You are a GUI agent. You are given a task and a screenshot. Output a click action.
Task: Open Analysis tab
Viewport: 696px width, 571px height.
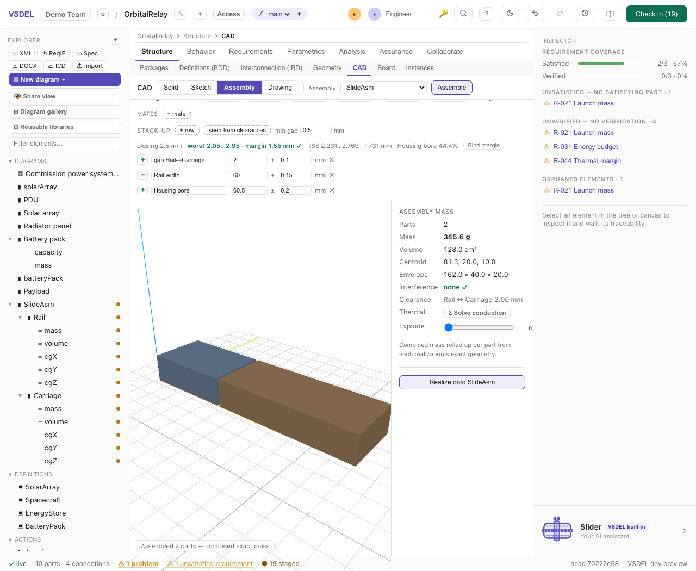(352, 52)
